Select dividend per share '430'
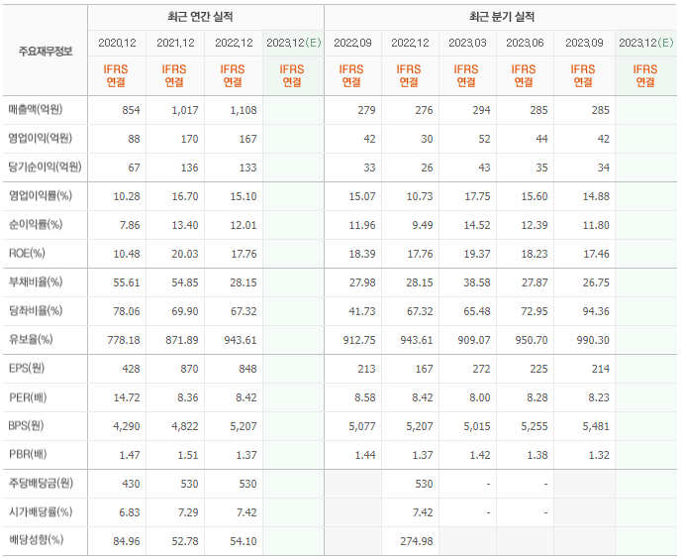This screenshot has height=559, width=683. click(131, 485)
